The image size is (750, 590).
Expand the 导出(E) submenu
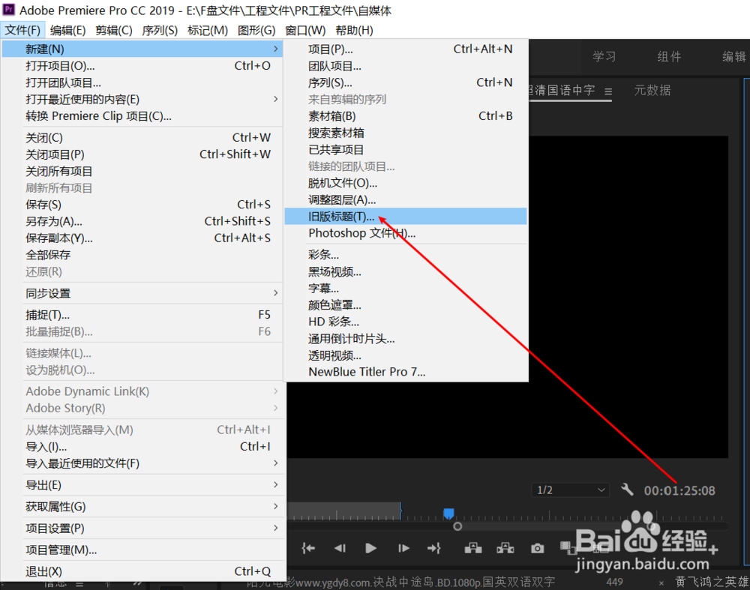tap(142, 485)
